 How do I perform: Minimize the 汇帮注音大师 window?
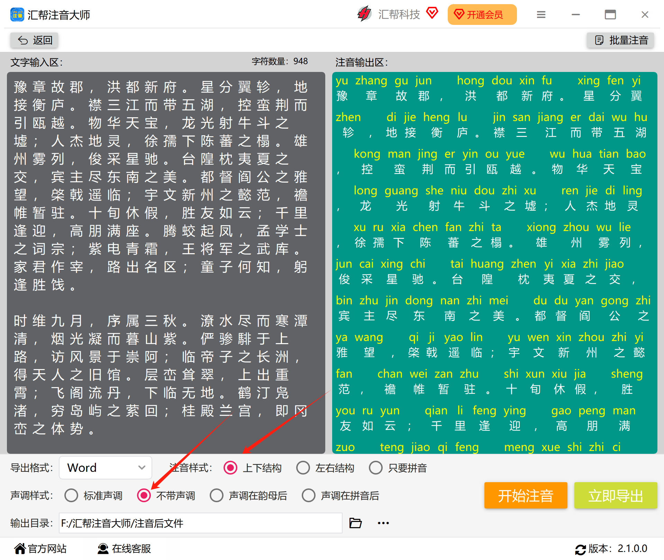[x=576, y=15]
